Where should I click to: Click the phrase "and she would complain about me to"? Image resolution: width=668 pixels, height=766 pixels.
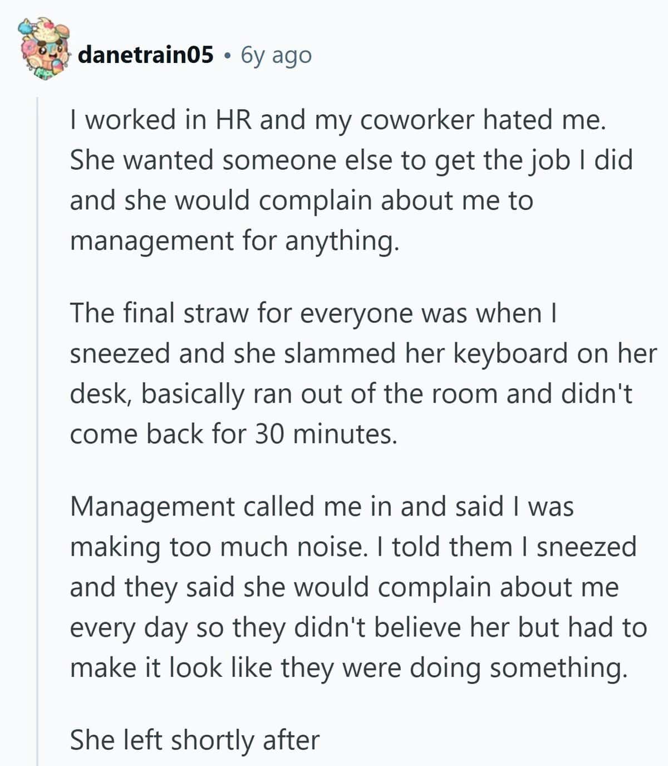click(302, 201)
